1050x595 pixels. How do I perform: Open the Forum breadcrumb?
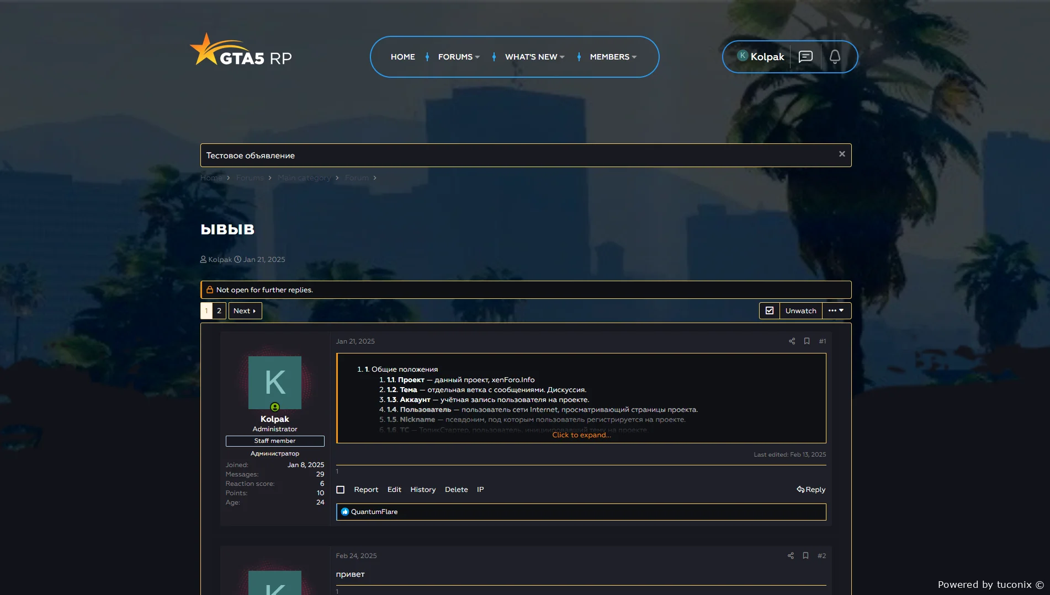click(x=357, y=178)
